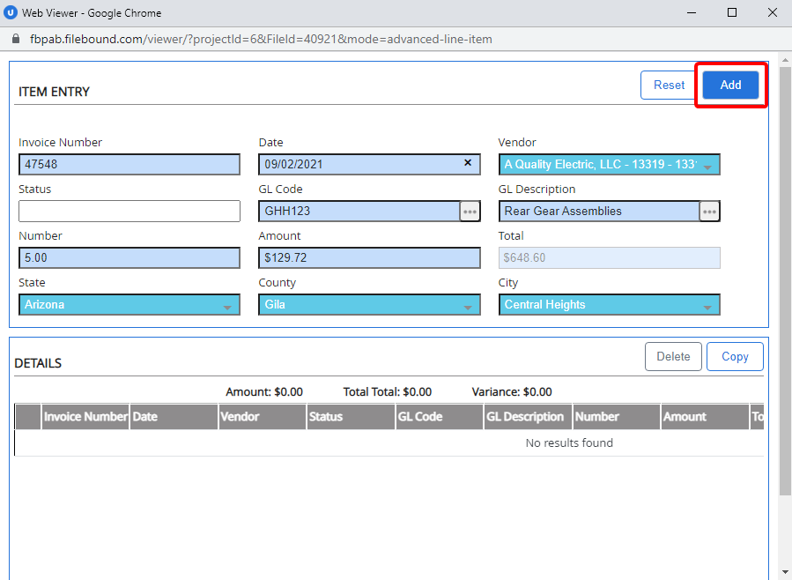Sort by the Invoice Number column header
Screen dimensions: 792x580
pyautogui.click(x=85, y=417)
